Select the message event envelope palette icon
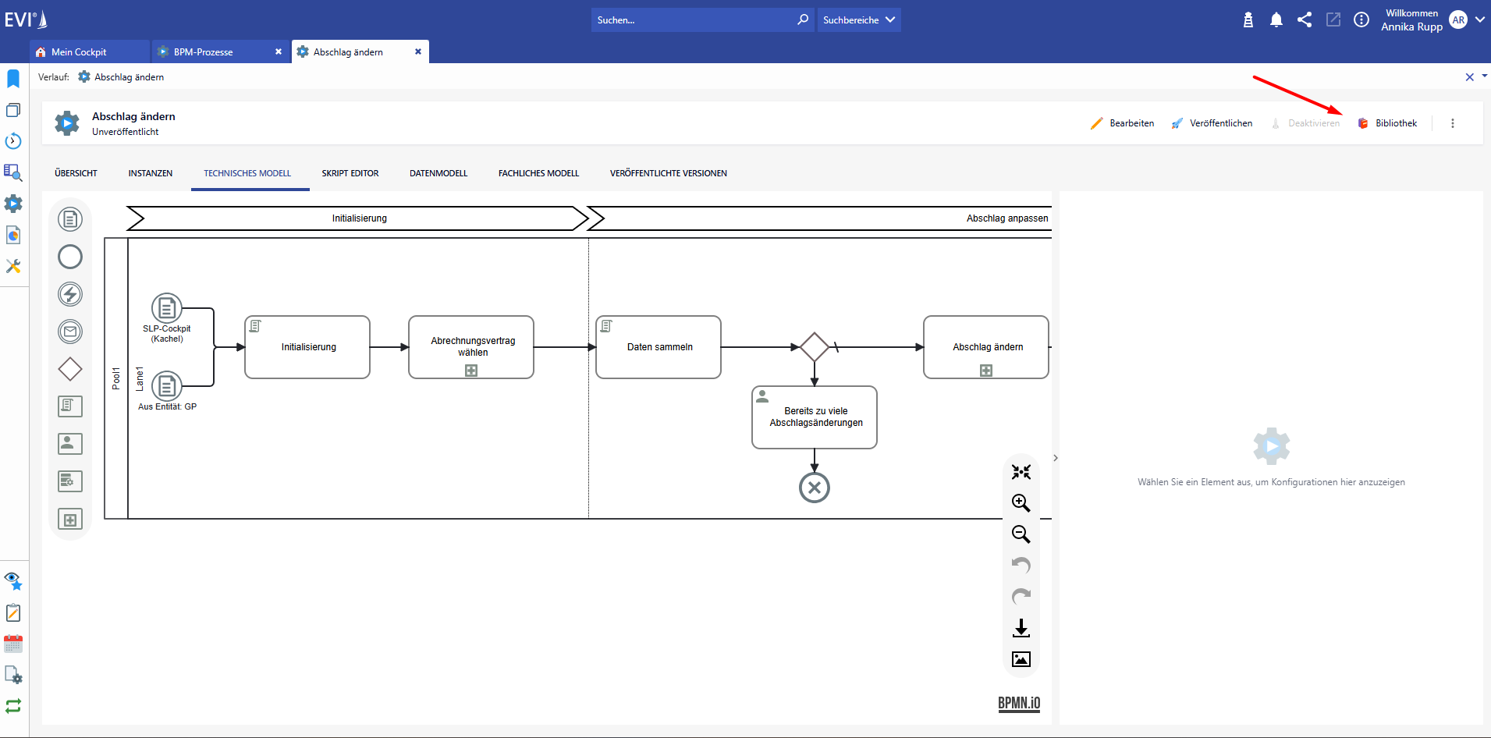Screen dimensions: 1491x738 click(x=70, y=332)
